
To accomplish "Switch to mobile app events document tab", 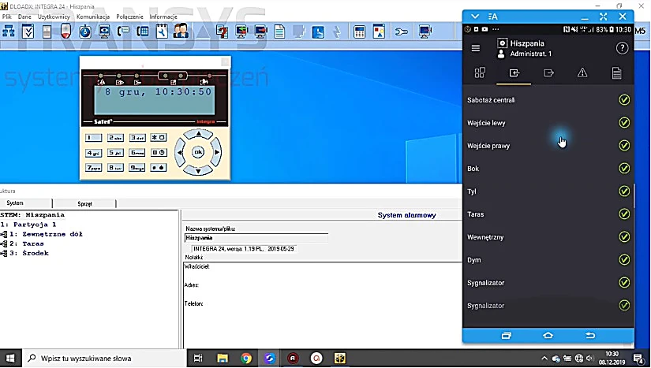I will click(616, 73).
